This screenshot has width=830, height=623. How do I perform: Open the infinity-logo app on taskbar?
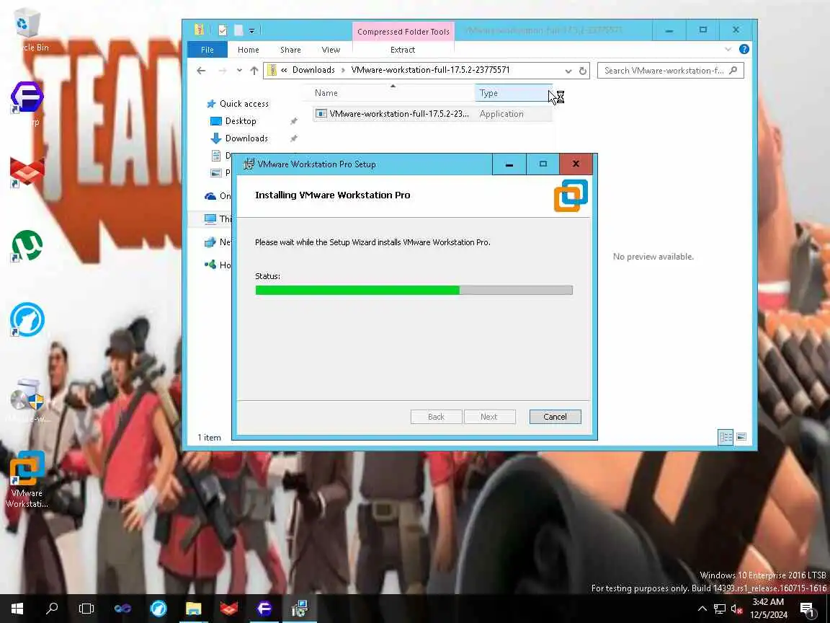122,608
